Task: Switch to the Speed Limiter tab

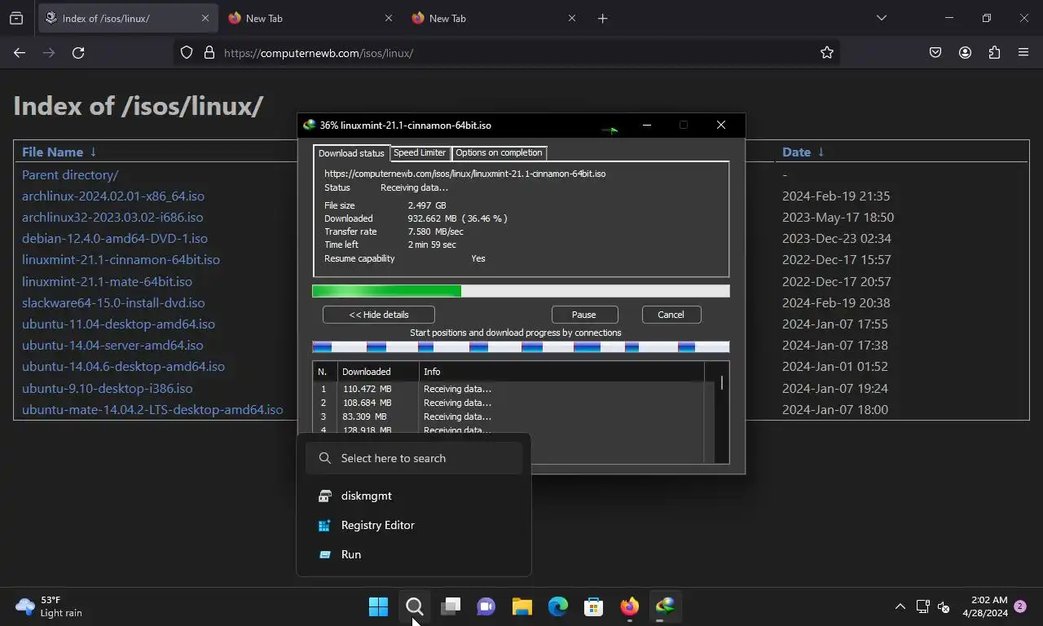Action: (420, 152)
